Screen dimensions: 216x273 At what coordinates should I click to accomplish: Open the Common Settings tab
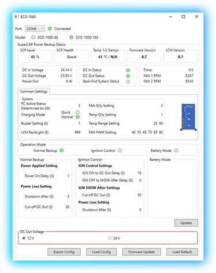33,92
